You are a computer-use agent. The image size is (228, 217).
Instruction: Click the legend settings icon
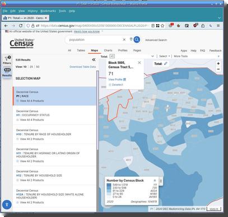pyautogui.click(x=161, y=181)
